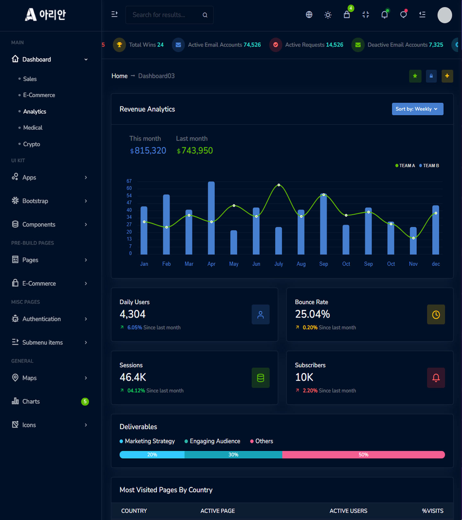Screen dimensions: 462x520
Task: Collapse the Dashboard menu chevron
Action: (86, 59)
